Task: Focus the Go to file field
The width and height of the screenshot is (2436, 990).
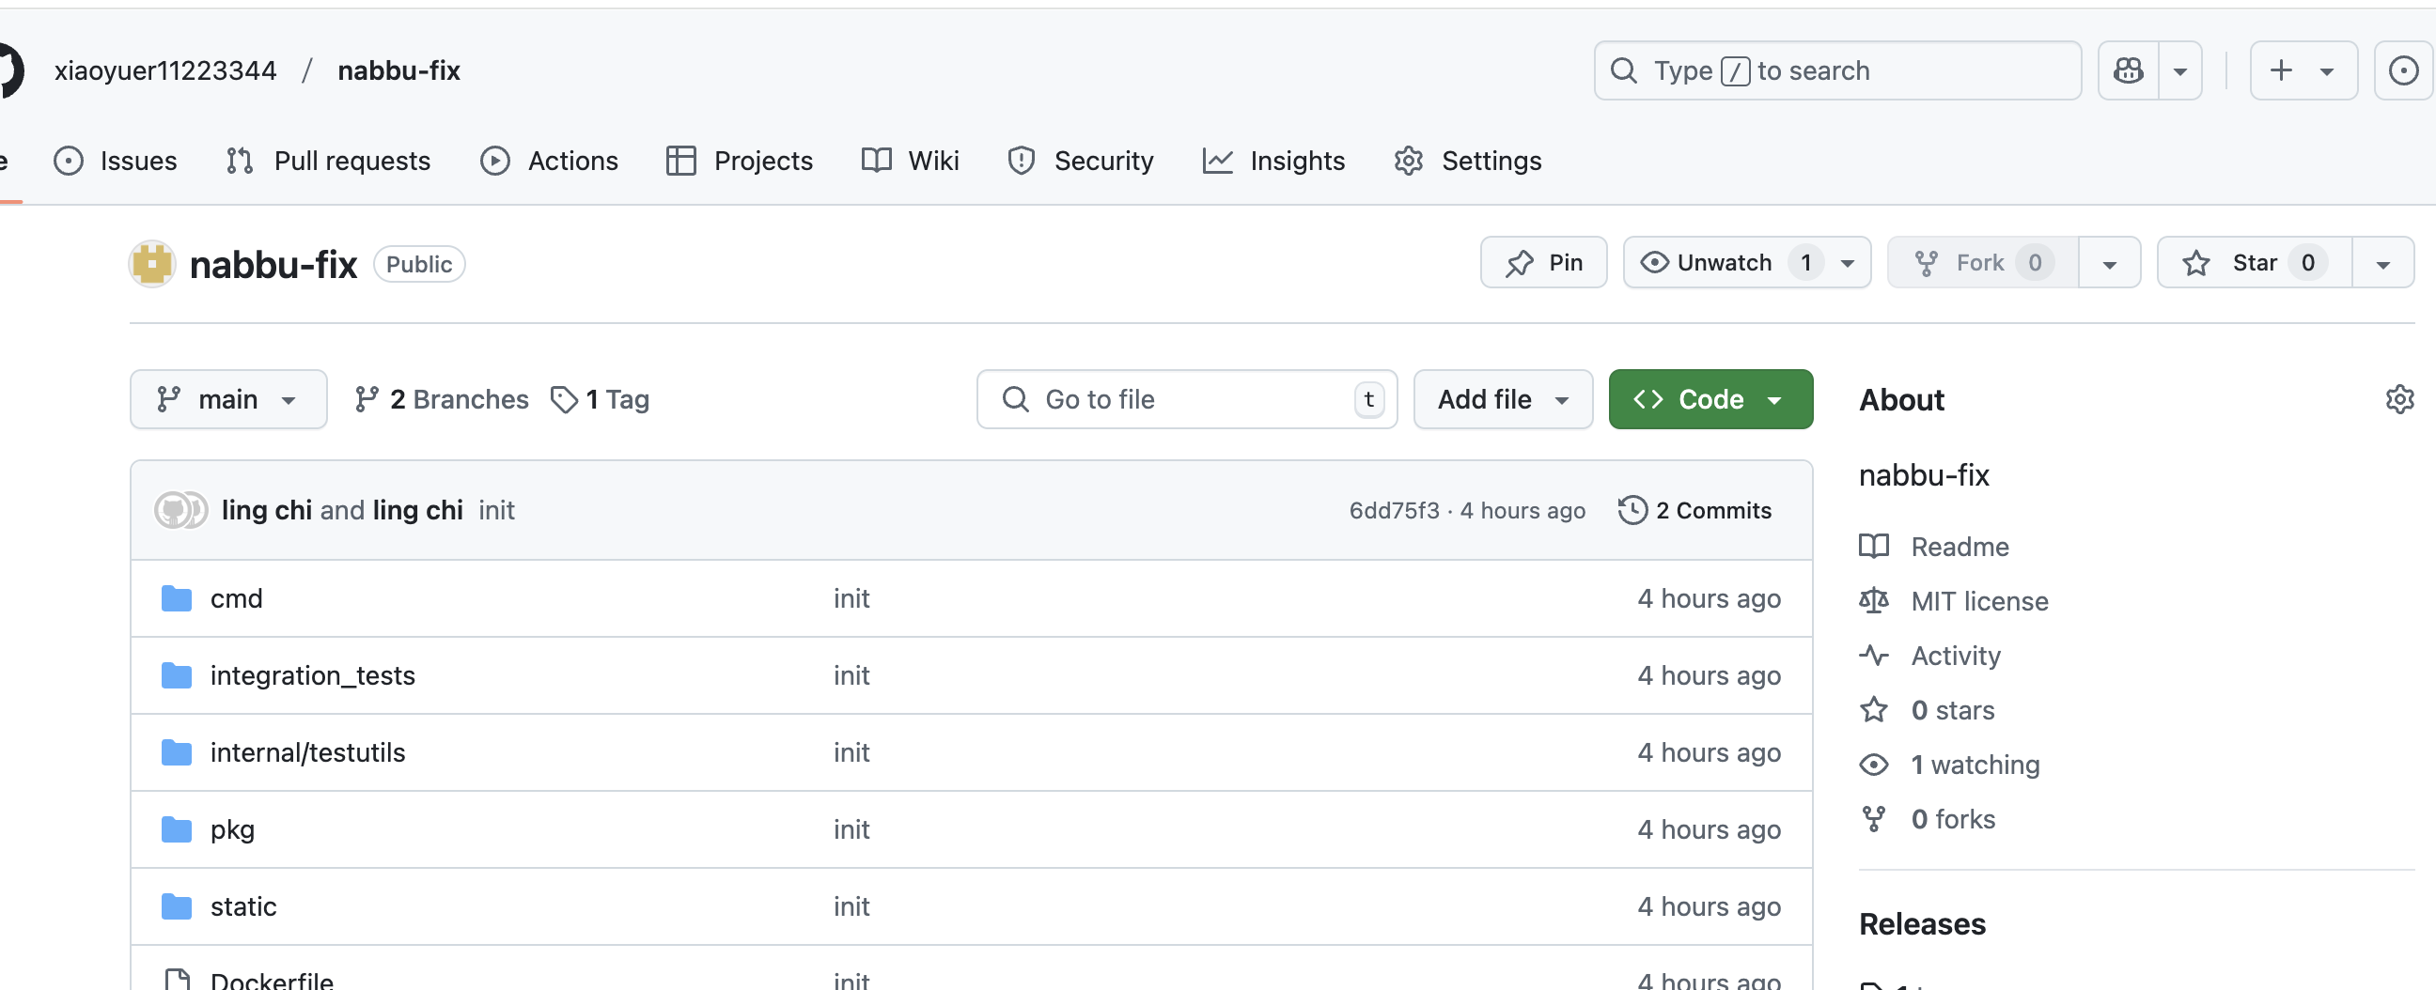Action: point(1187,399)
